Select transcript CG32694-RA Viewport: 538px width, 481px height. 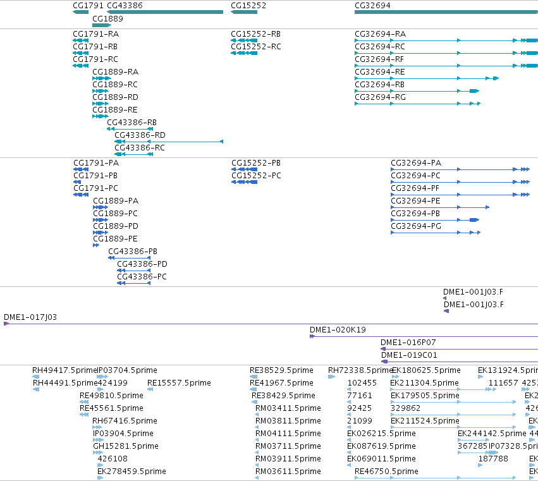tap(380, 34)
